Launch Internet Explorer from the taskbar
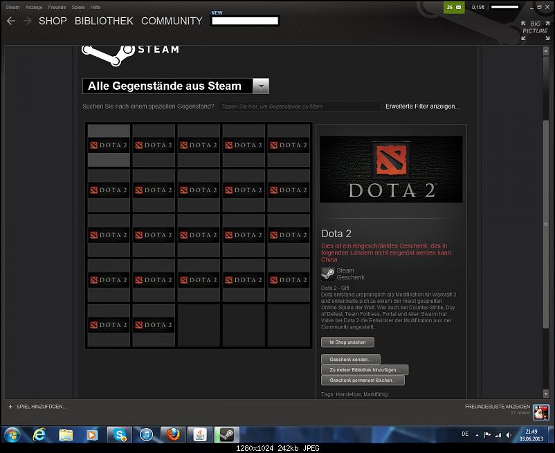Viewport: 555px width, 453px height. click(39, 434)
